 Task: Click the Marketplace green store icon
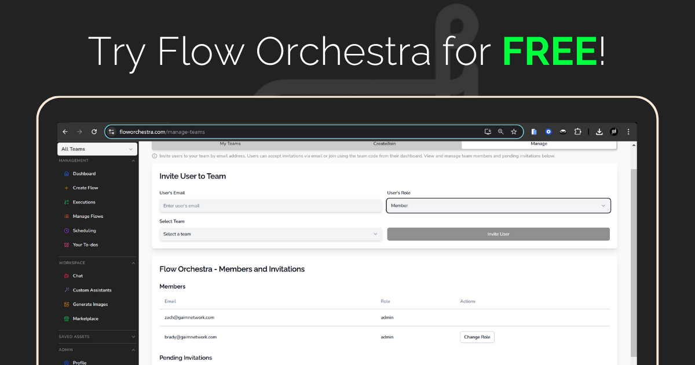click(x=67, y=319)
